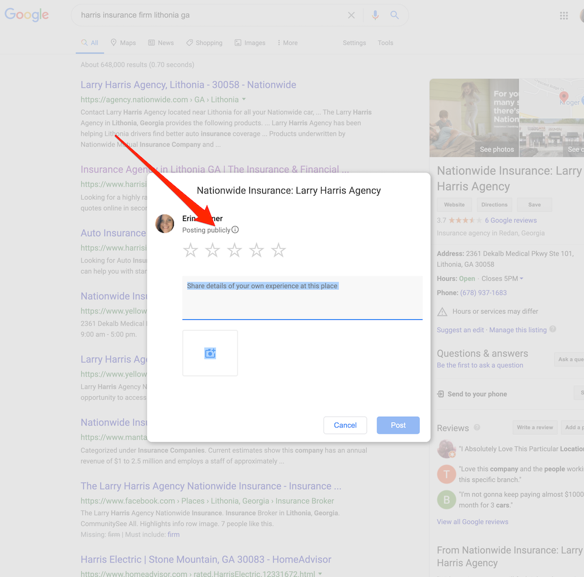Image resolution: width=584 pixels, height=577 pixels.
Task: Click the Google logo
Action: coord(26,15)
